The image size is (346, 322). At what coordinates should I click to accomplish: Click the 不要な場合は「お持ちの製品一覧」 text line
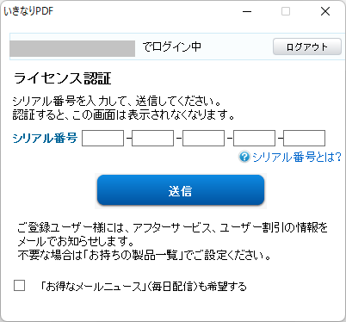coord(144,255)
